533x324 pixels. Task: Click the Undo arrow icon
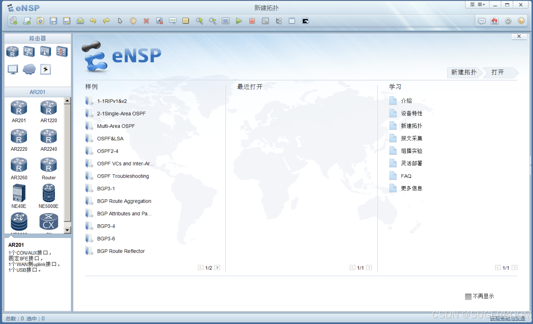(x=93, y=21)
